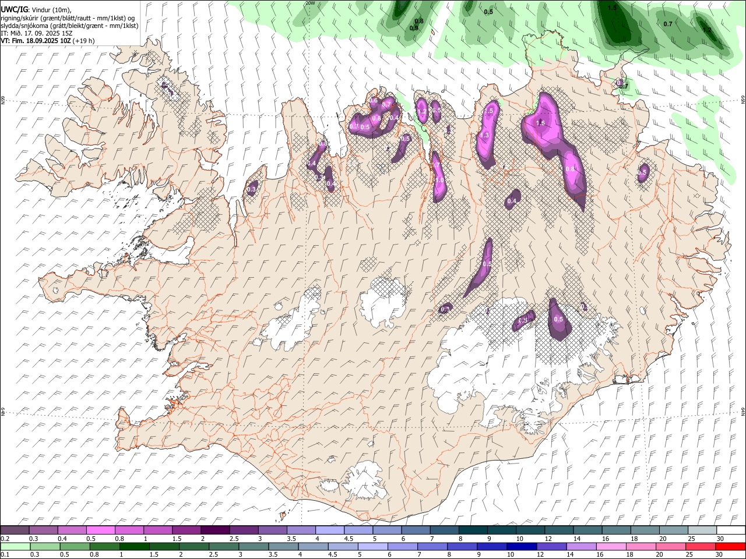746x559 pixels.
Task: Click the 'Vindur (10m)' header text
Action: click(51, 10)
